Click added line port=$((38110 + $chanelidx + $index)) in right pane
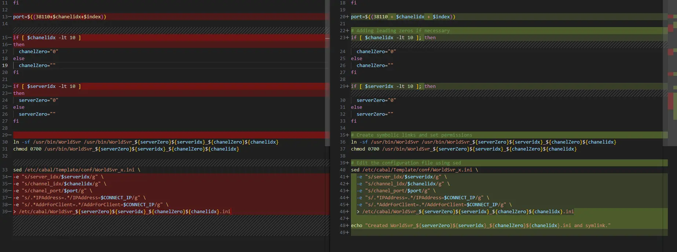 pyautogui.click(x=403, y=16)
